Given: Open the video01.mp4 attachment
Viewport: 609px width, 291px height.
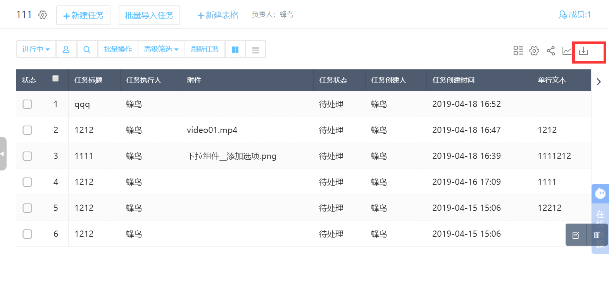Looking at the screenshot, I should 212,130.
